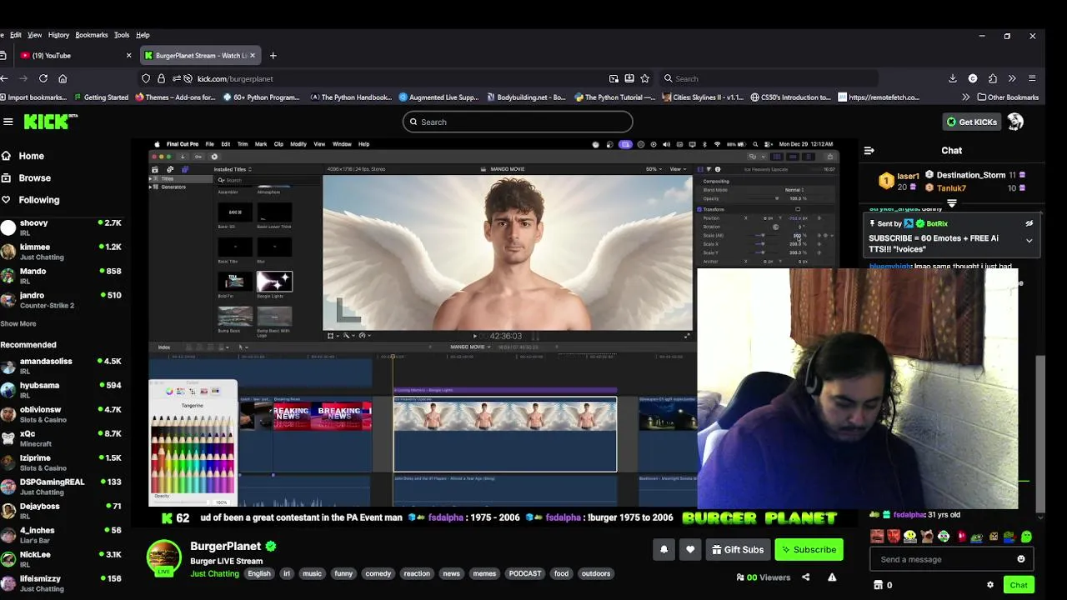The image size is (1067, 600).
Task: Open the History menu
Action: (58, 35)
